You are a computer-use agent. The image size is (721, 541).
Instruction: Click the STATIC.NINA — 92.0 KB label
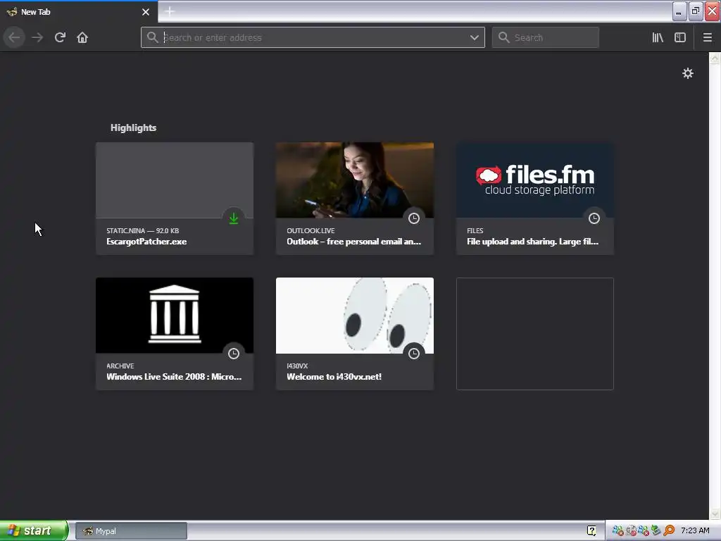tap(142, 230)
